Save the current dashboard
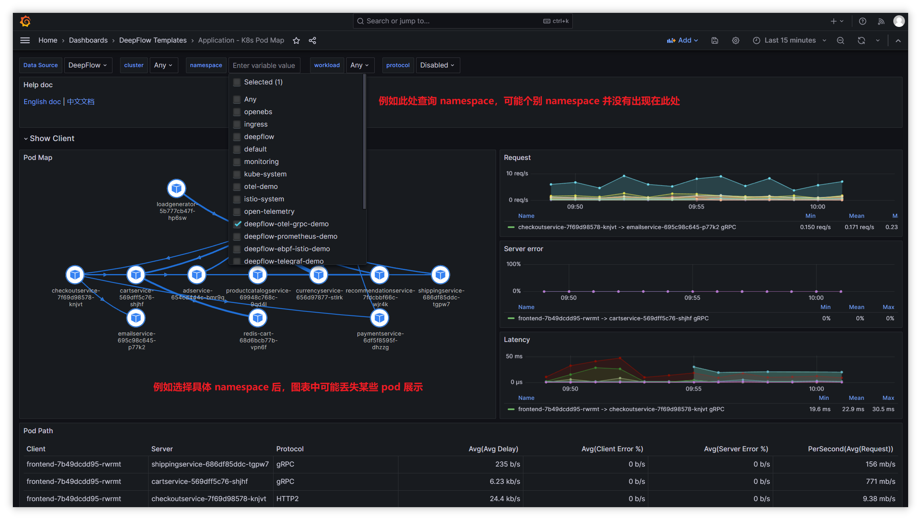921x520 pixels. point(715,40)
